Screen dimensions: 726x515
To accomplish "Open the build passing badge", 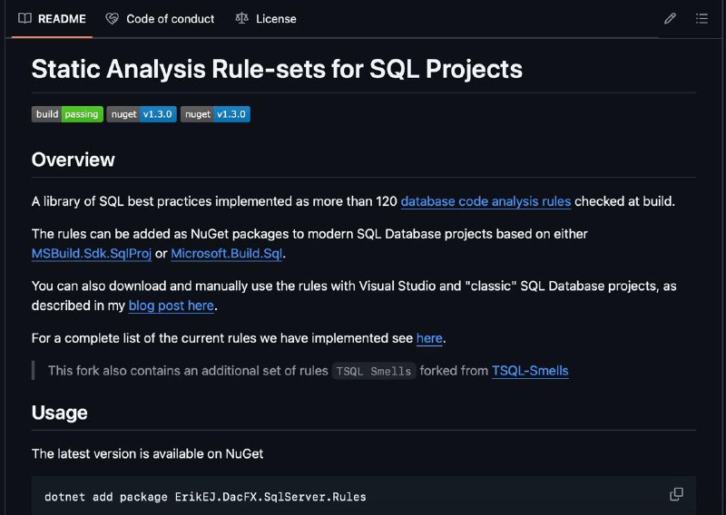I will (x=67, y=114).
